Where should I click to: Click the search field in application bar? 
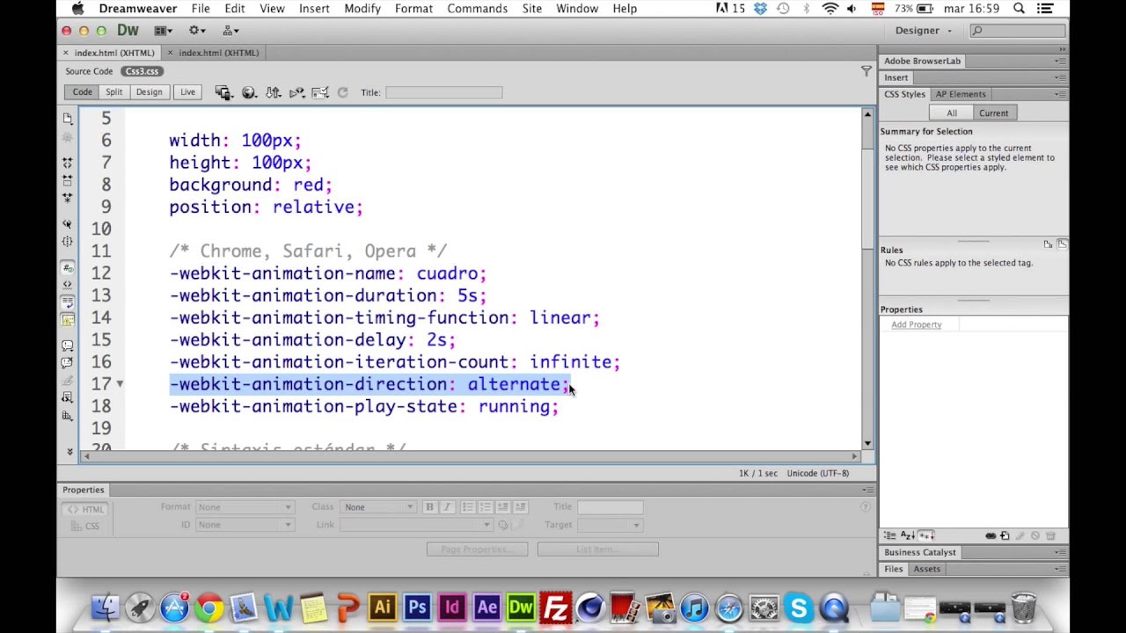tap(1019, 31)
